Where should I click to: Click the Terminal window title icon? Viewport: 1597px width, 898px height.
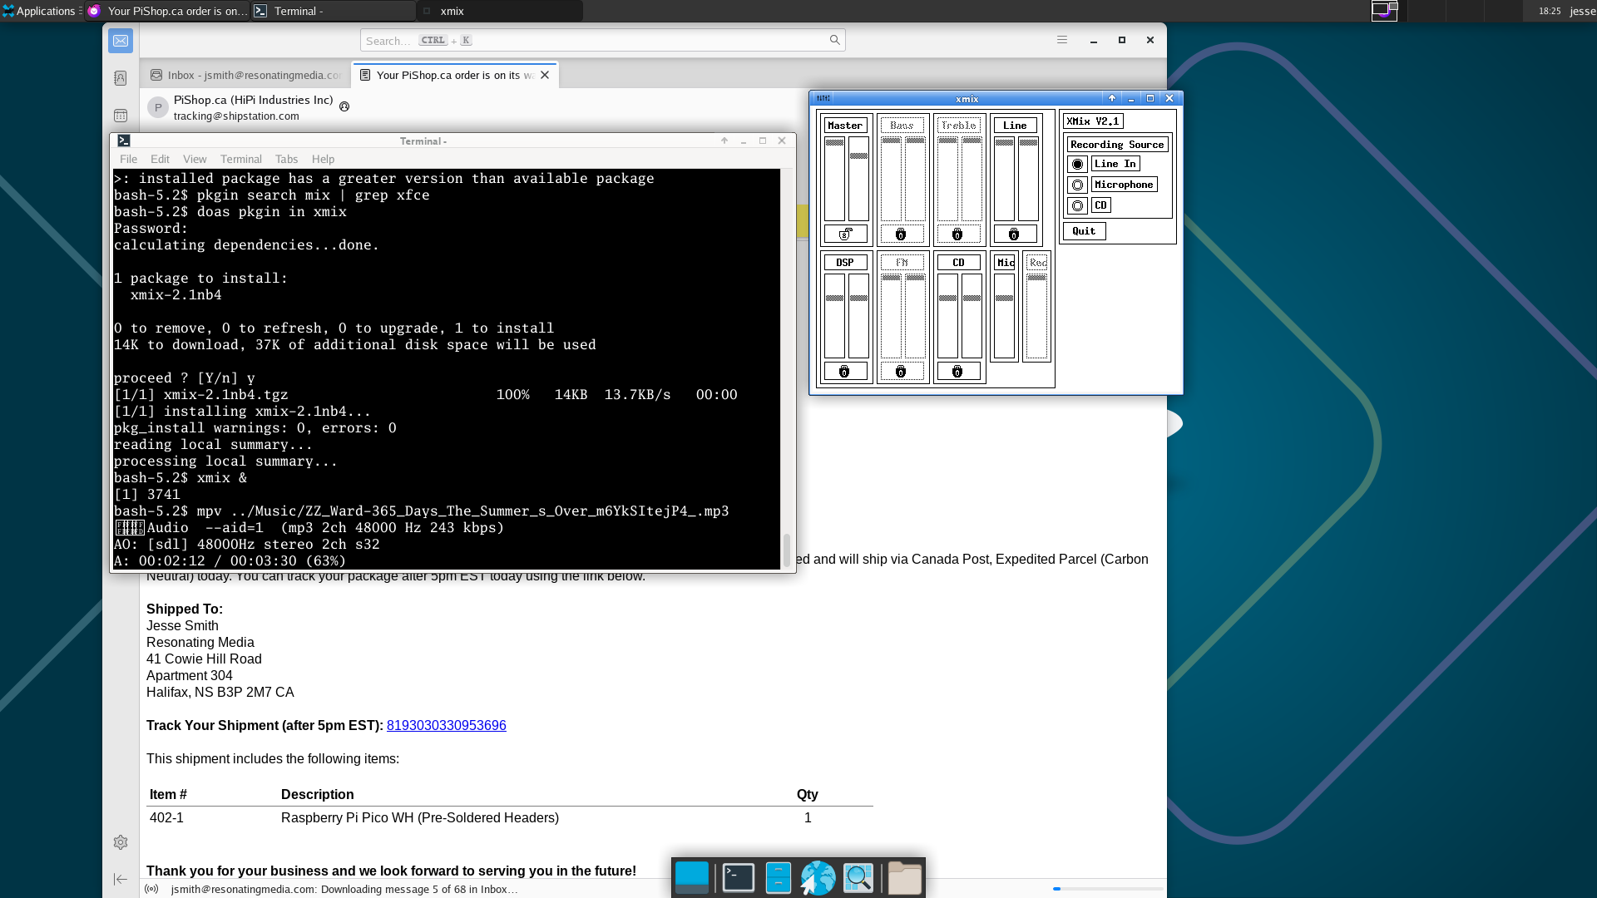124,141
